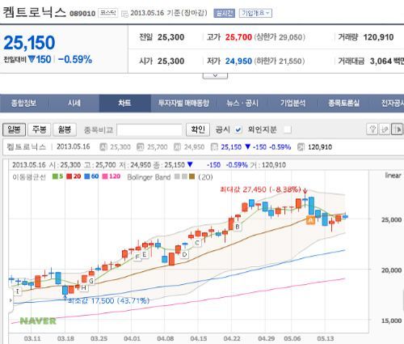Click the lightbulb help icon above chart
The image size is (404, 344).
pyautogui.click(x=372, y=130)
